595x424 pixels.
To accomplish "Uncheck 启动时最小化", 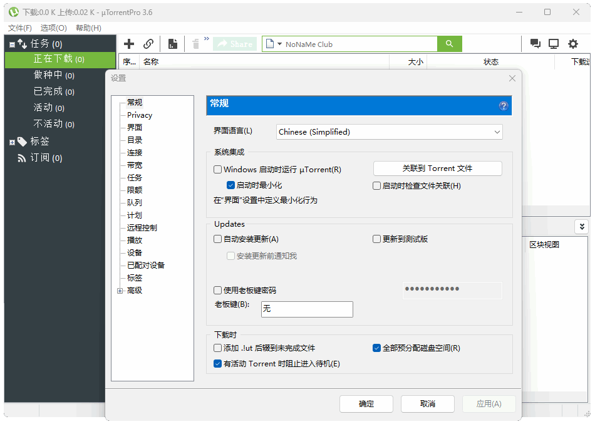I will [231, 185].
